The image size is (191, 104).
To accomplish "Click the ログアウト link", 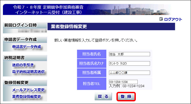I will pos(173,19).
